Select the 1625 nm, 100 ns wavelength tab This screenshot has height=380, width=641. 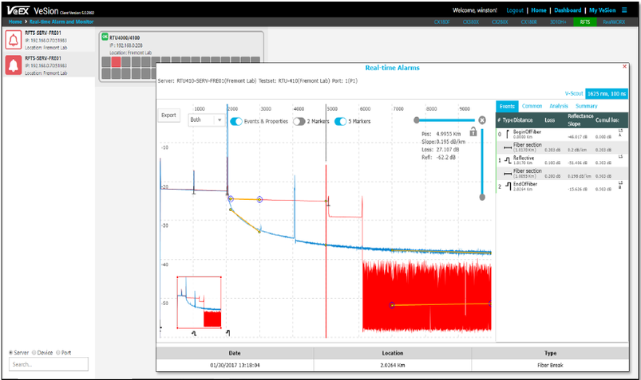[x=607, y=93]
